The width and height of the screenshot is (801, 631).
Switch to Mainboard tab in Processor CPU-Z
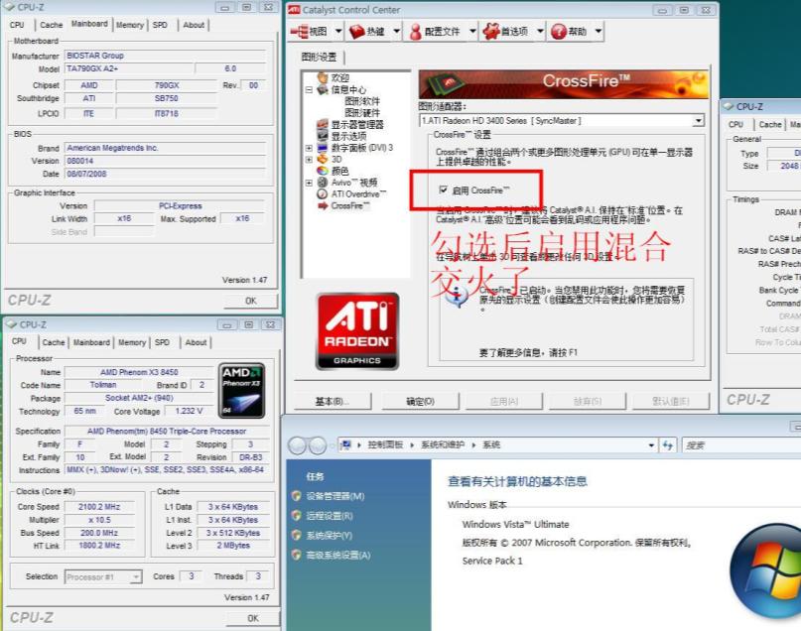pyautogui.click(x=91, y=342)
